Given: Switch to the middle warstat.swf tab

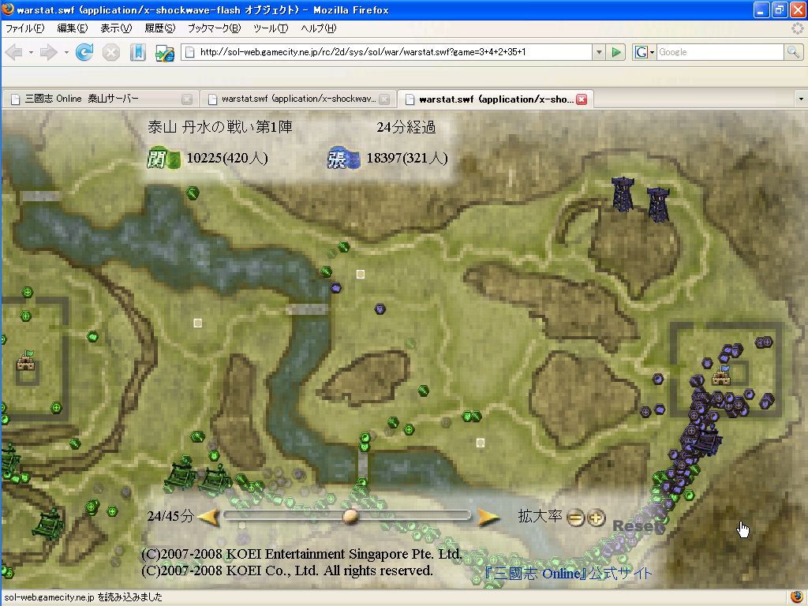Looking at the screenshot, I should pos(297,99).
